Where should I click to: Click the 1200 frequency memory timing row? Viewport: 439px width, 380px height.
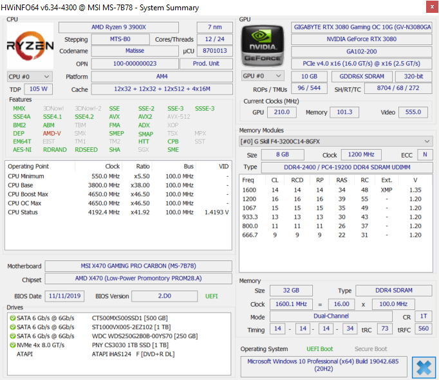point(336,199)
